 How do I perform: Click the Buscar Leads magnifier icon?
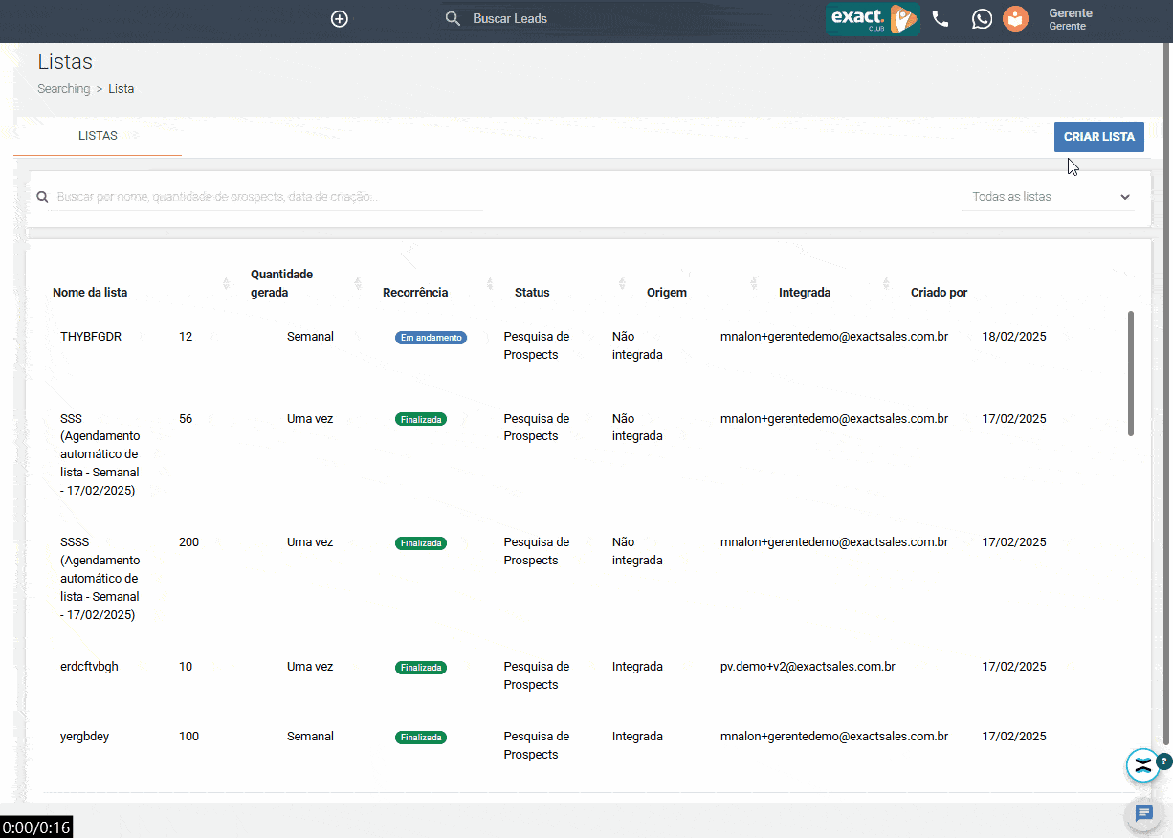coord(454,18)
